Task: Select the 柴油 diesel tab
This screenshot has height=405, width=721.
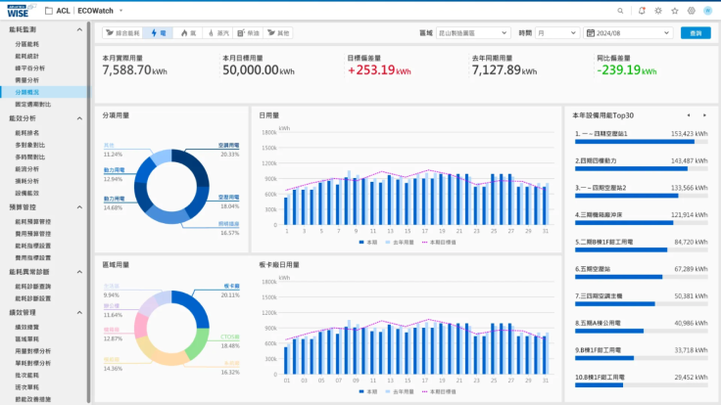Action: tap(248, 33)
